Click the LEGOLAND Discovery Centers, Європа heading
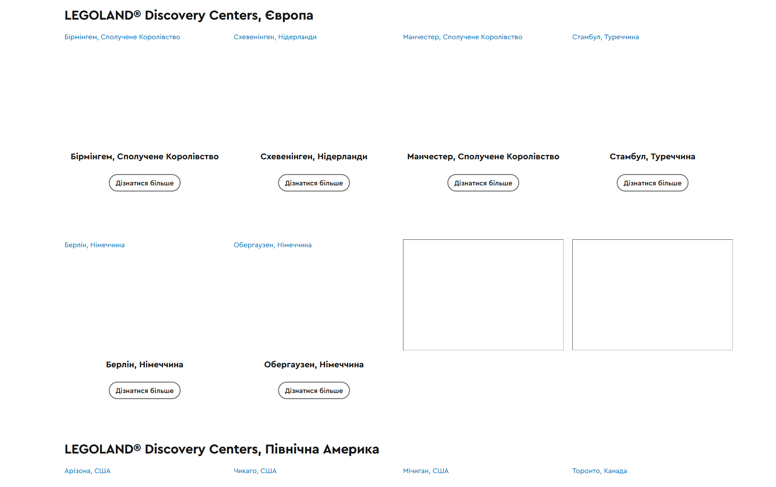This screenshot has width=776, height=487. pyautogui.click(x=189, y=15)
